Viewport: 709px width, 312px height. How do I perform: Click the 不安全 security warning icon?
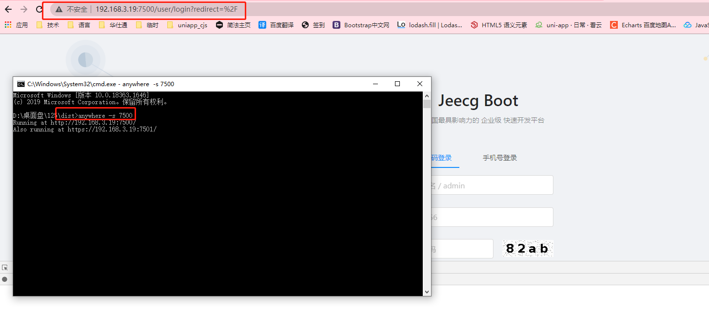tap(59, 10)
